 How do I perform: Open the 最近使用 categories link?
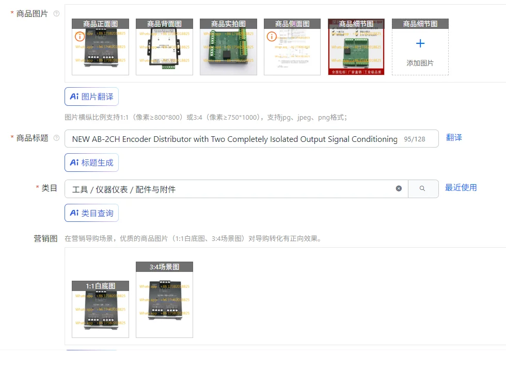[461, 187]
